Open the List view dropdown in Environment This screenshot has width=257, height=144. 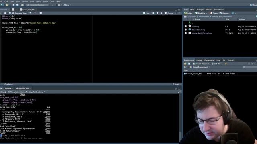(x=252, y=64)
